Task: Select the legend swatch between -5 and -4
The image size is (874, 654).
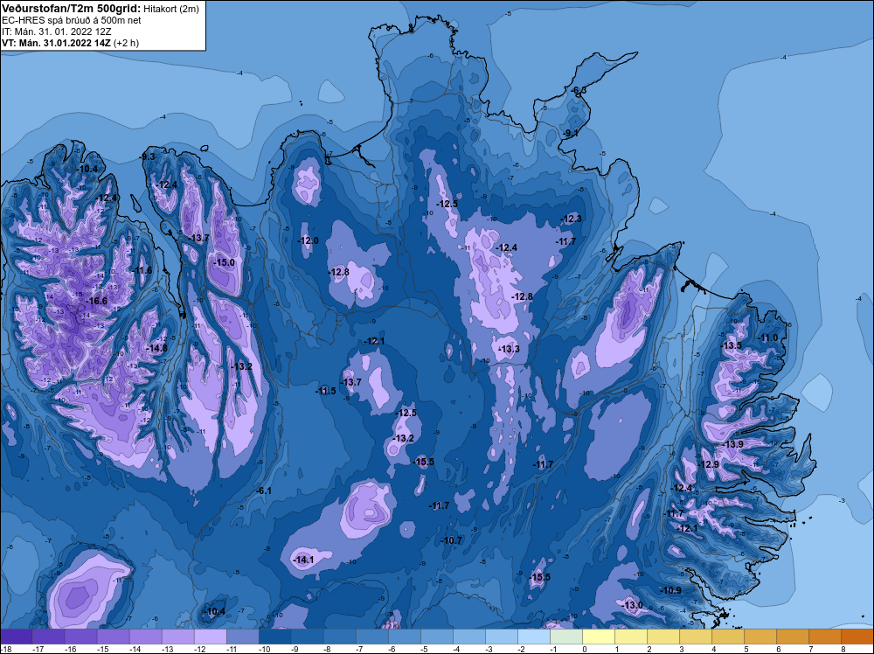Action: [436, 637]
